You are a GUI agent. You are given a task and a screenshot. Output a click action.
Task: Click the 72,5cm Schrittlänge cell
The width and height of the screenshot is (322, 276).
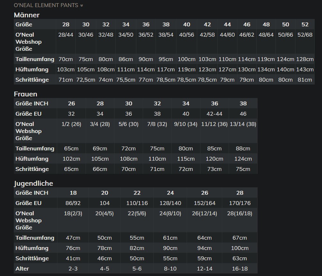[x=86, y=80]
